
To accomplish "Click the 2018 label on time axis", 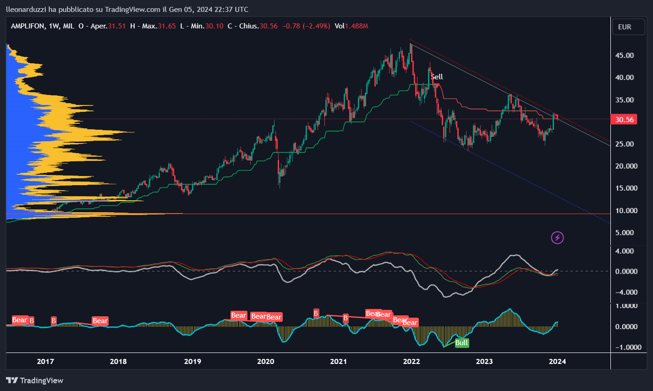I will click(118, 361).
